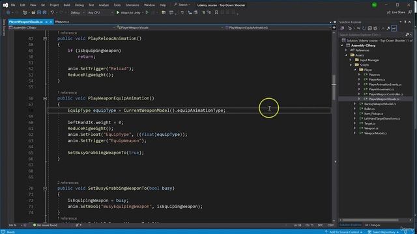
Task: Select WeaponModel.cs in Solution Explorer
Action: pos(375,133)
